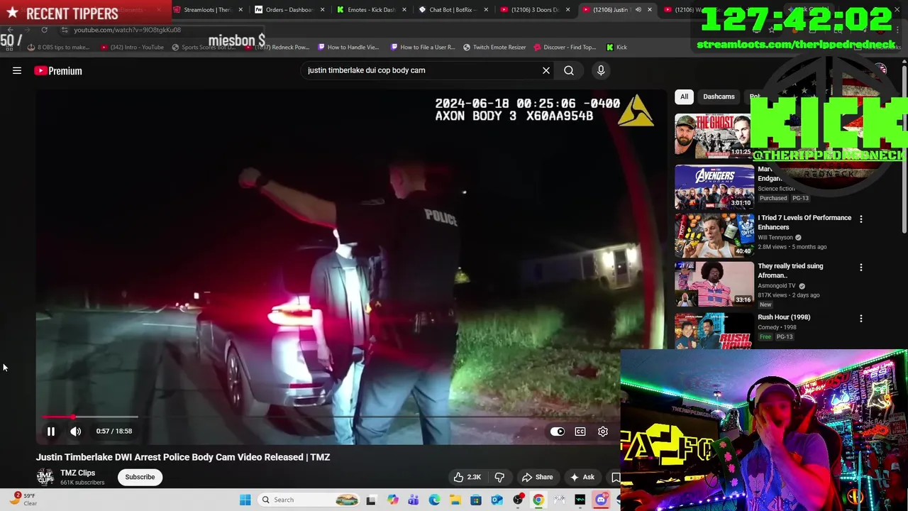Toggle the autoplay switch in the player
Image resolution: width=908 pixels, height=511 pixels.
coord(558,431)
